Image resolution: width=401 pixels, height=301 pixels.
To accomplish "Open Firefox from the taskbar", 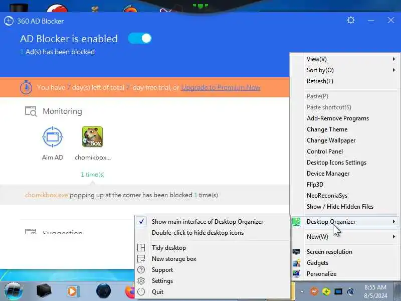I will pyautogui.click(x=130, y=291).
